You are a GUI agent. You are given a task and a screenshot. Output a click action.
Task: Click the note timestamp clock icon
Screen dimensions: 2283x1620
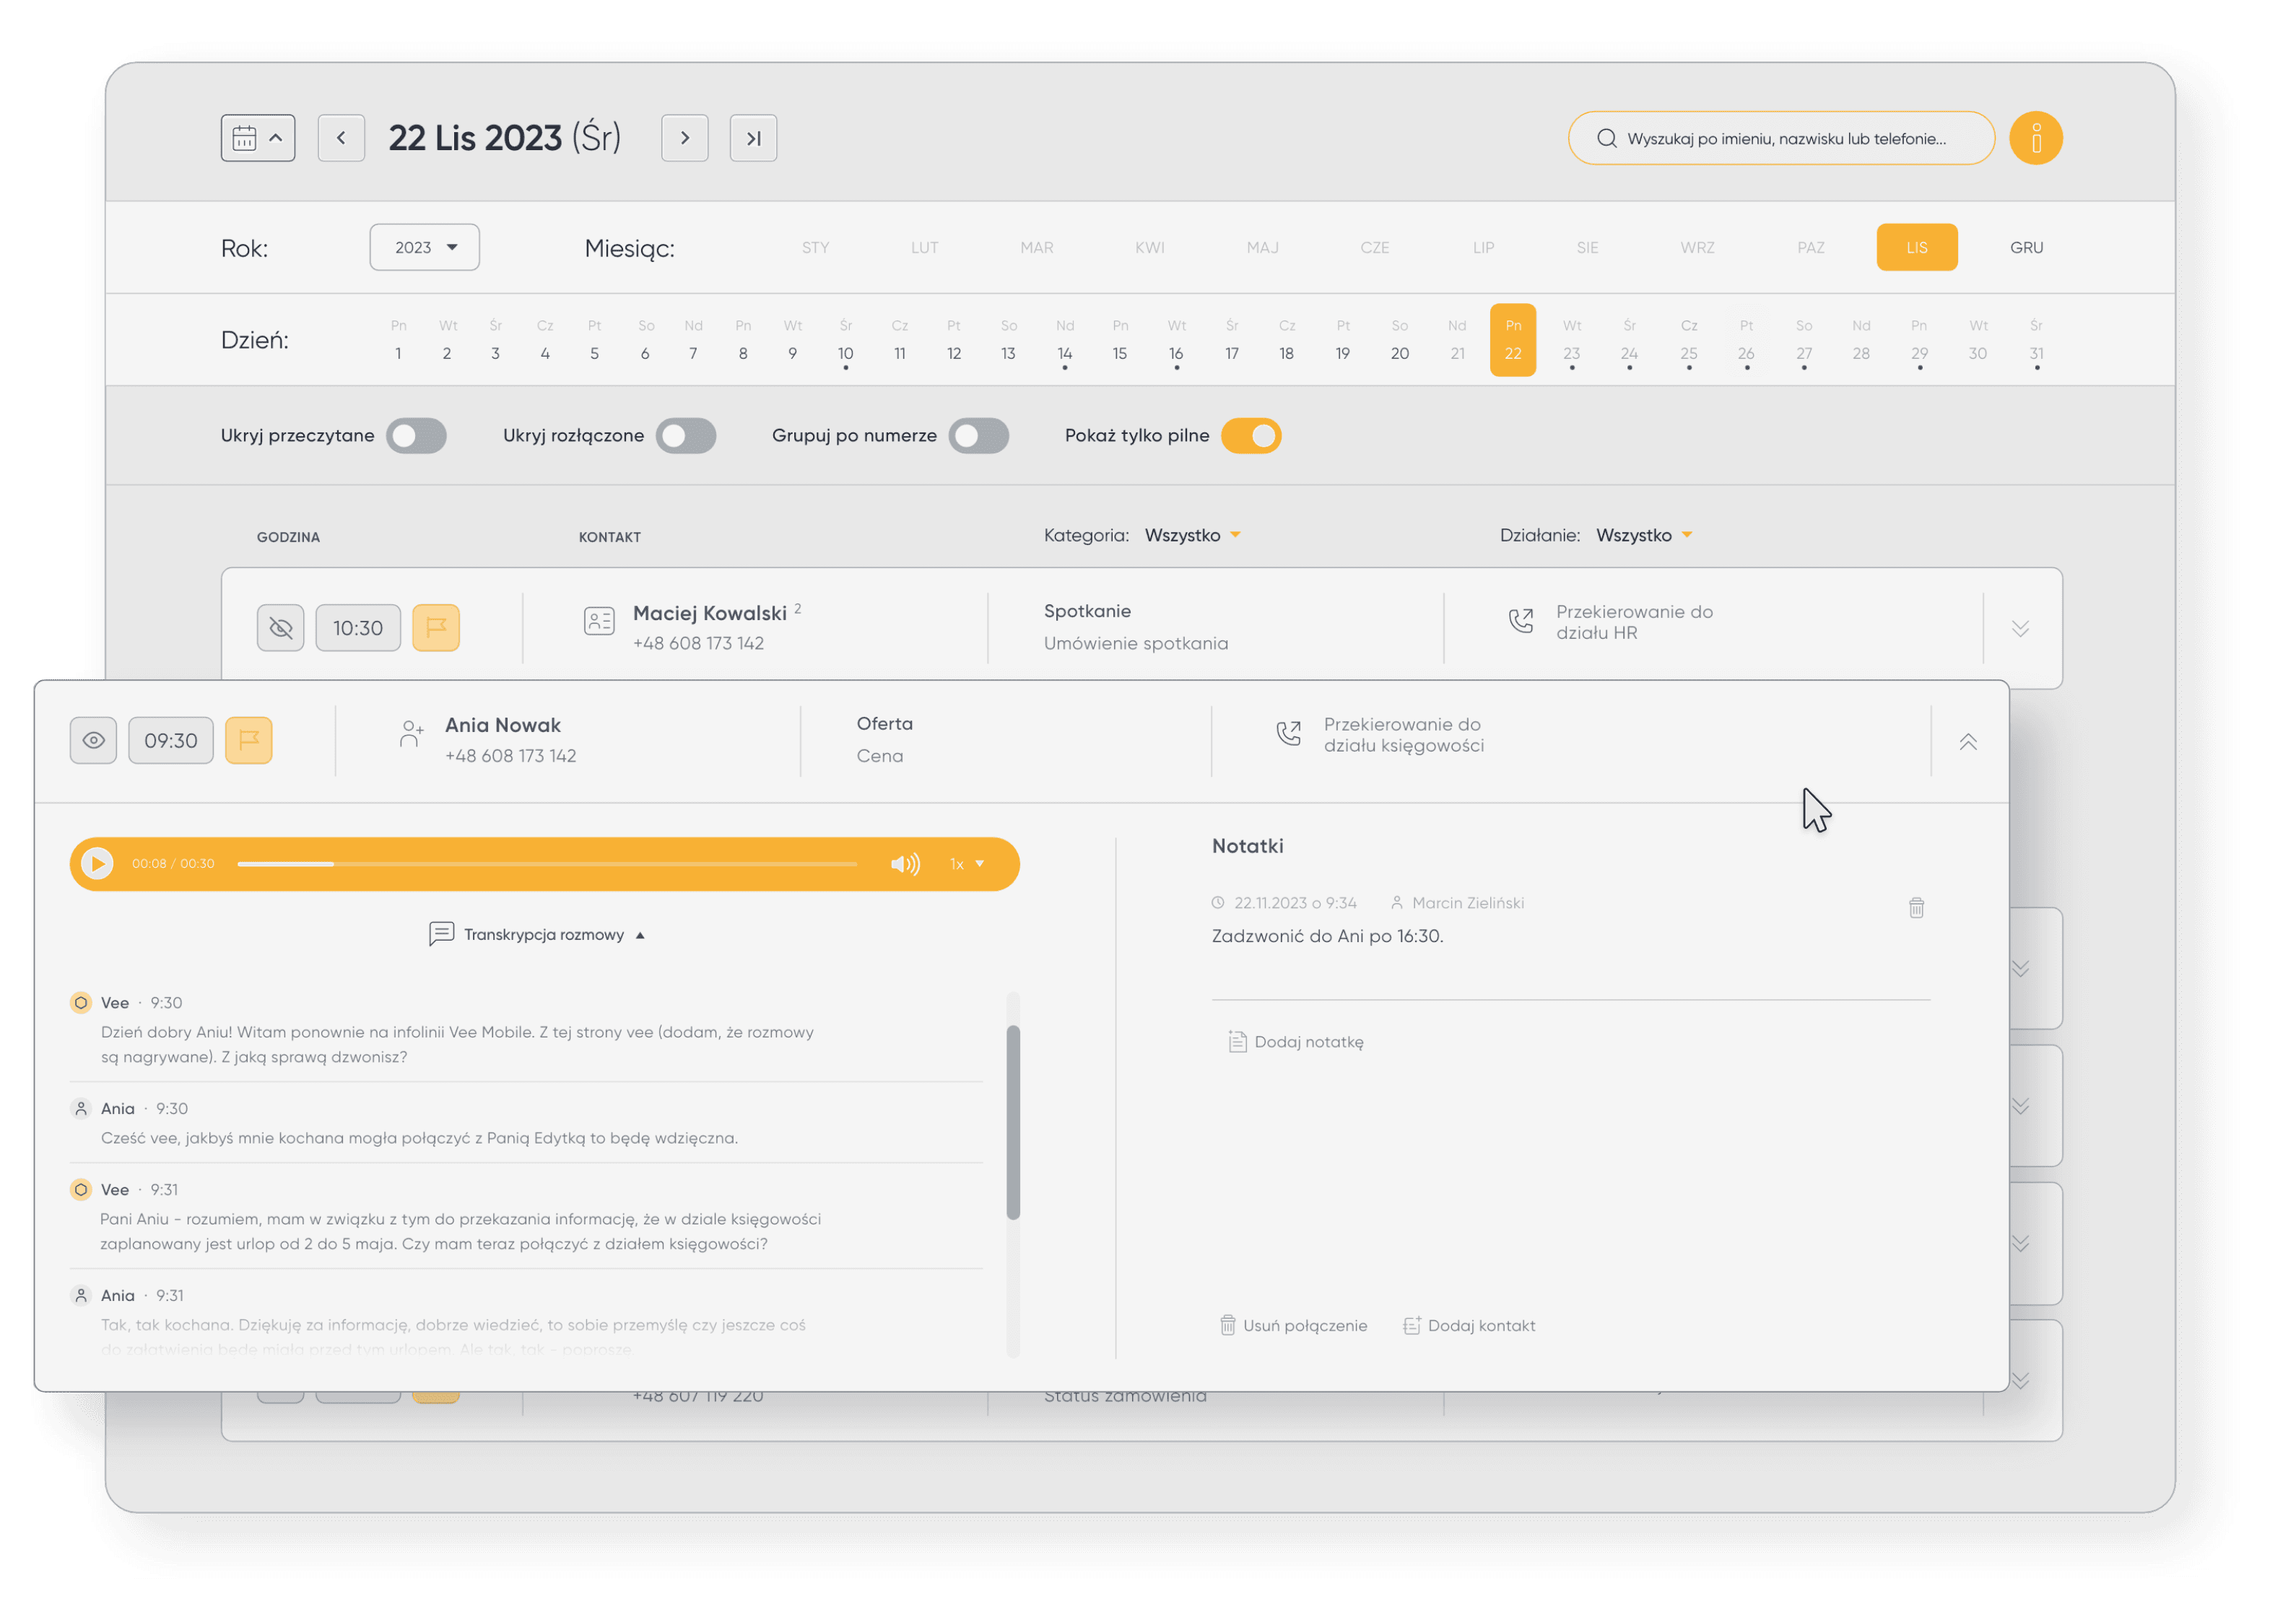[1217, 902]
